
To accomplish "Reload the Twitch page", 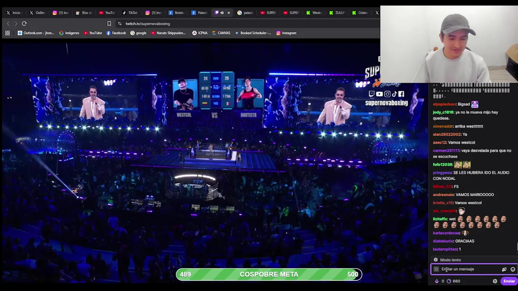I will [24, 23].
